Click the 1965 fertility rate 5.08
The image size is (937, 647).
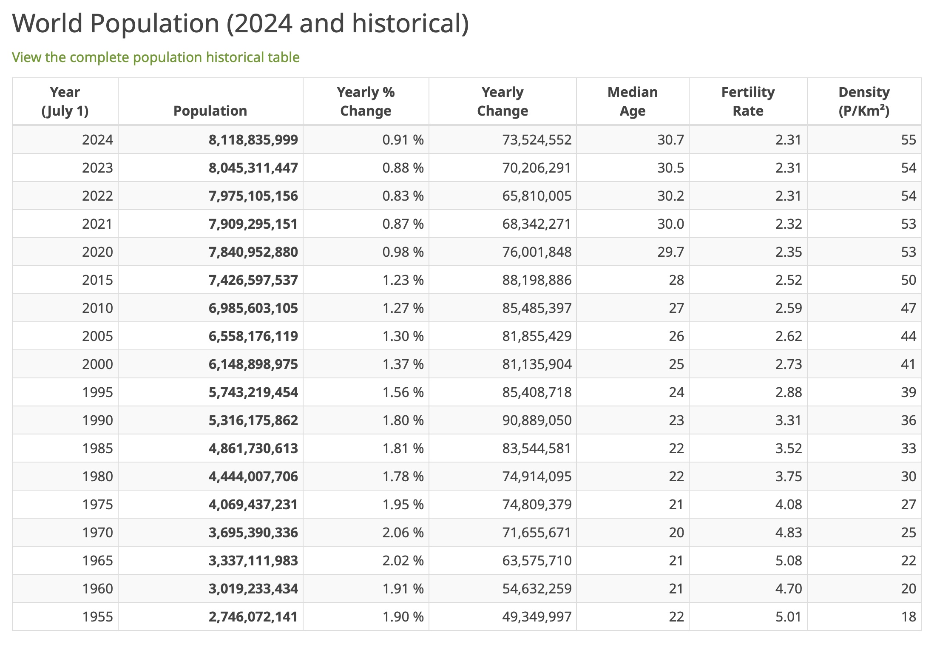[788, 561]
